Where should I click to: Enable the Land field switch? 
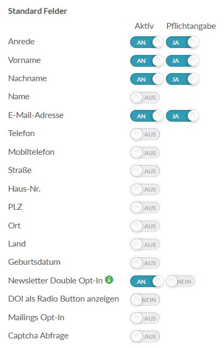click(x=145, y=245)
